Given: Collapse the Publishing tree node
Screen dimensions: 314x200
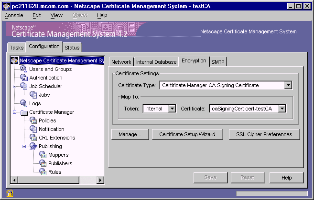Looking at the screenshot, I should [24, 146].
